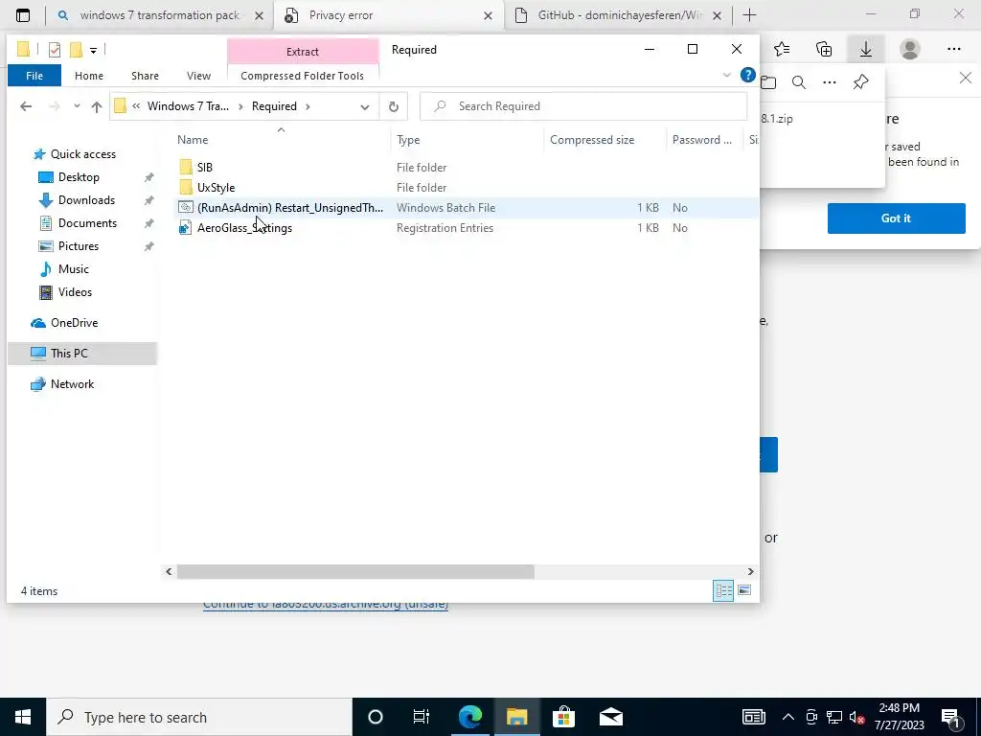Search downloads magnifier icon
Image resolution: width=981 pixels, height=736 pixels.
799,82
